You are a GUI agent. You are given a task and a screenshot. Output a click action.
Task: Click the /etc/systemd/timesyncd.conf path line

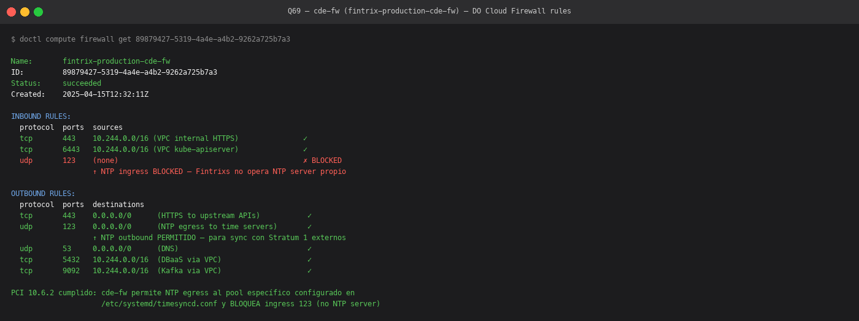tap(241, 304)
